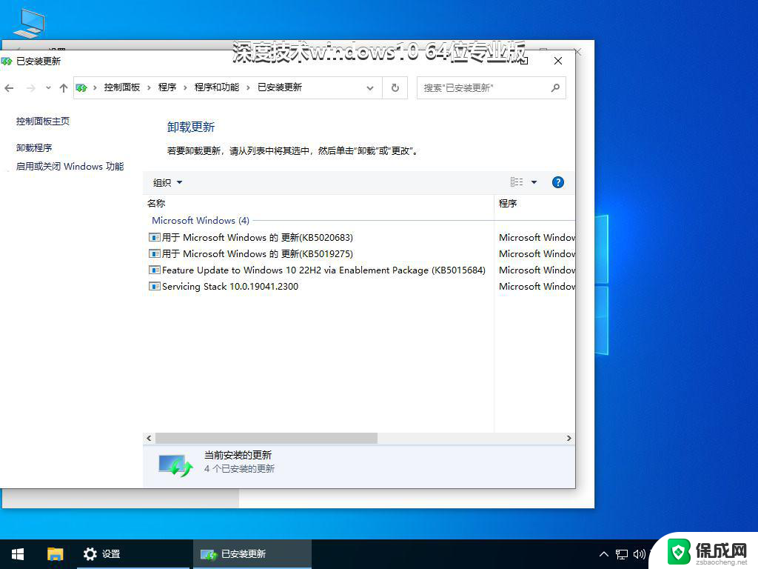The height and width of the screenshot is (569, 758).
Task: Open recent locations dropdown chevron
Action: [48, 88]
